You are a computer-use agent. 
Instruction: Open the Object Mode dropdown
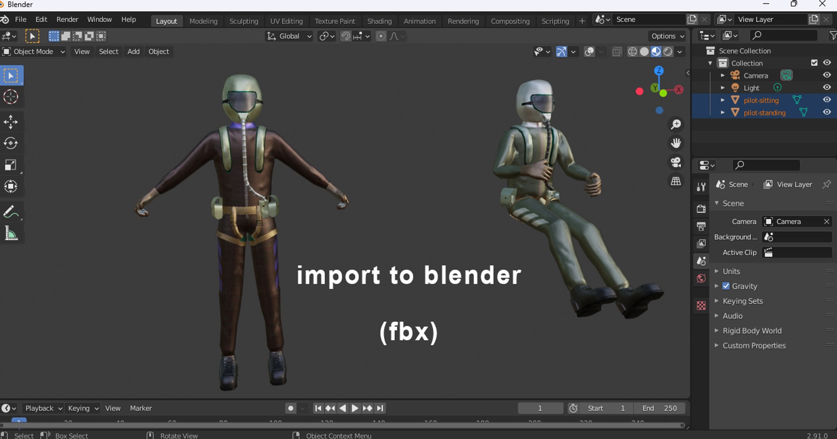click(34, 51)
